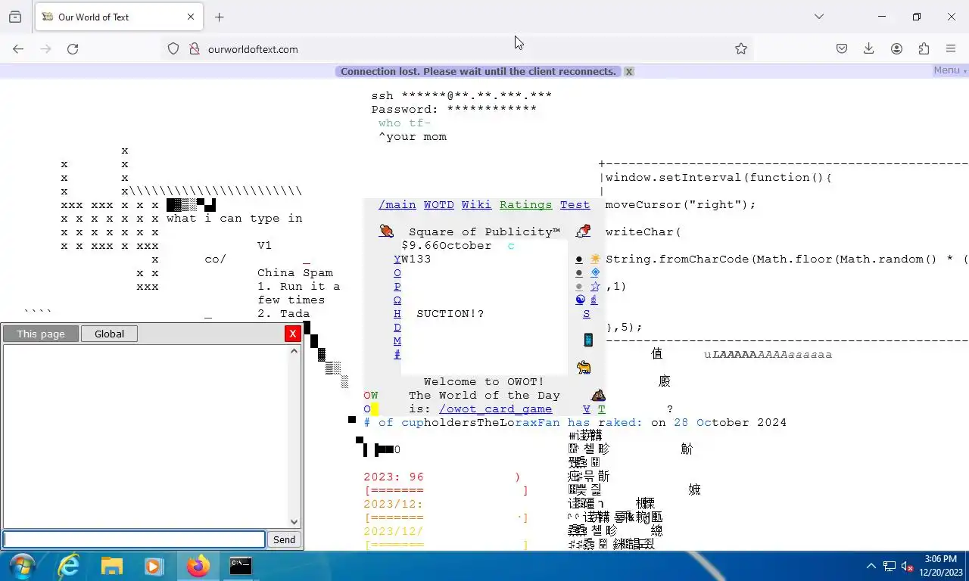The height and width of the screenshot is (581, 969).
Task: Click the poop emoji
Action: pos(598,395)
